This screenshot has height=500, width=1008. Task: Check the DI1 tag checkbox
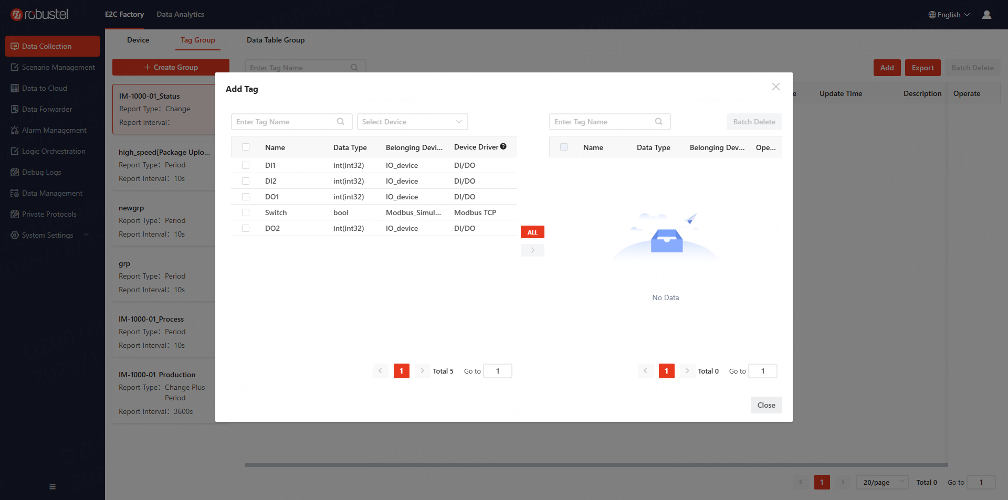246,165
